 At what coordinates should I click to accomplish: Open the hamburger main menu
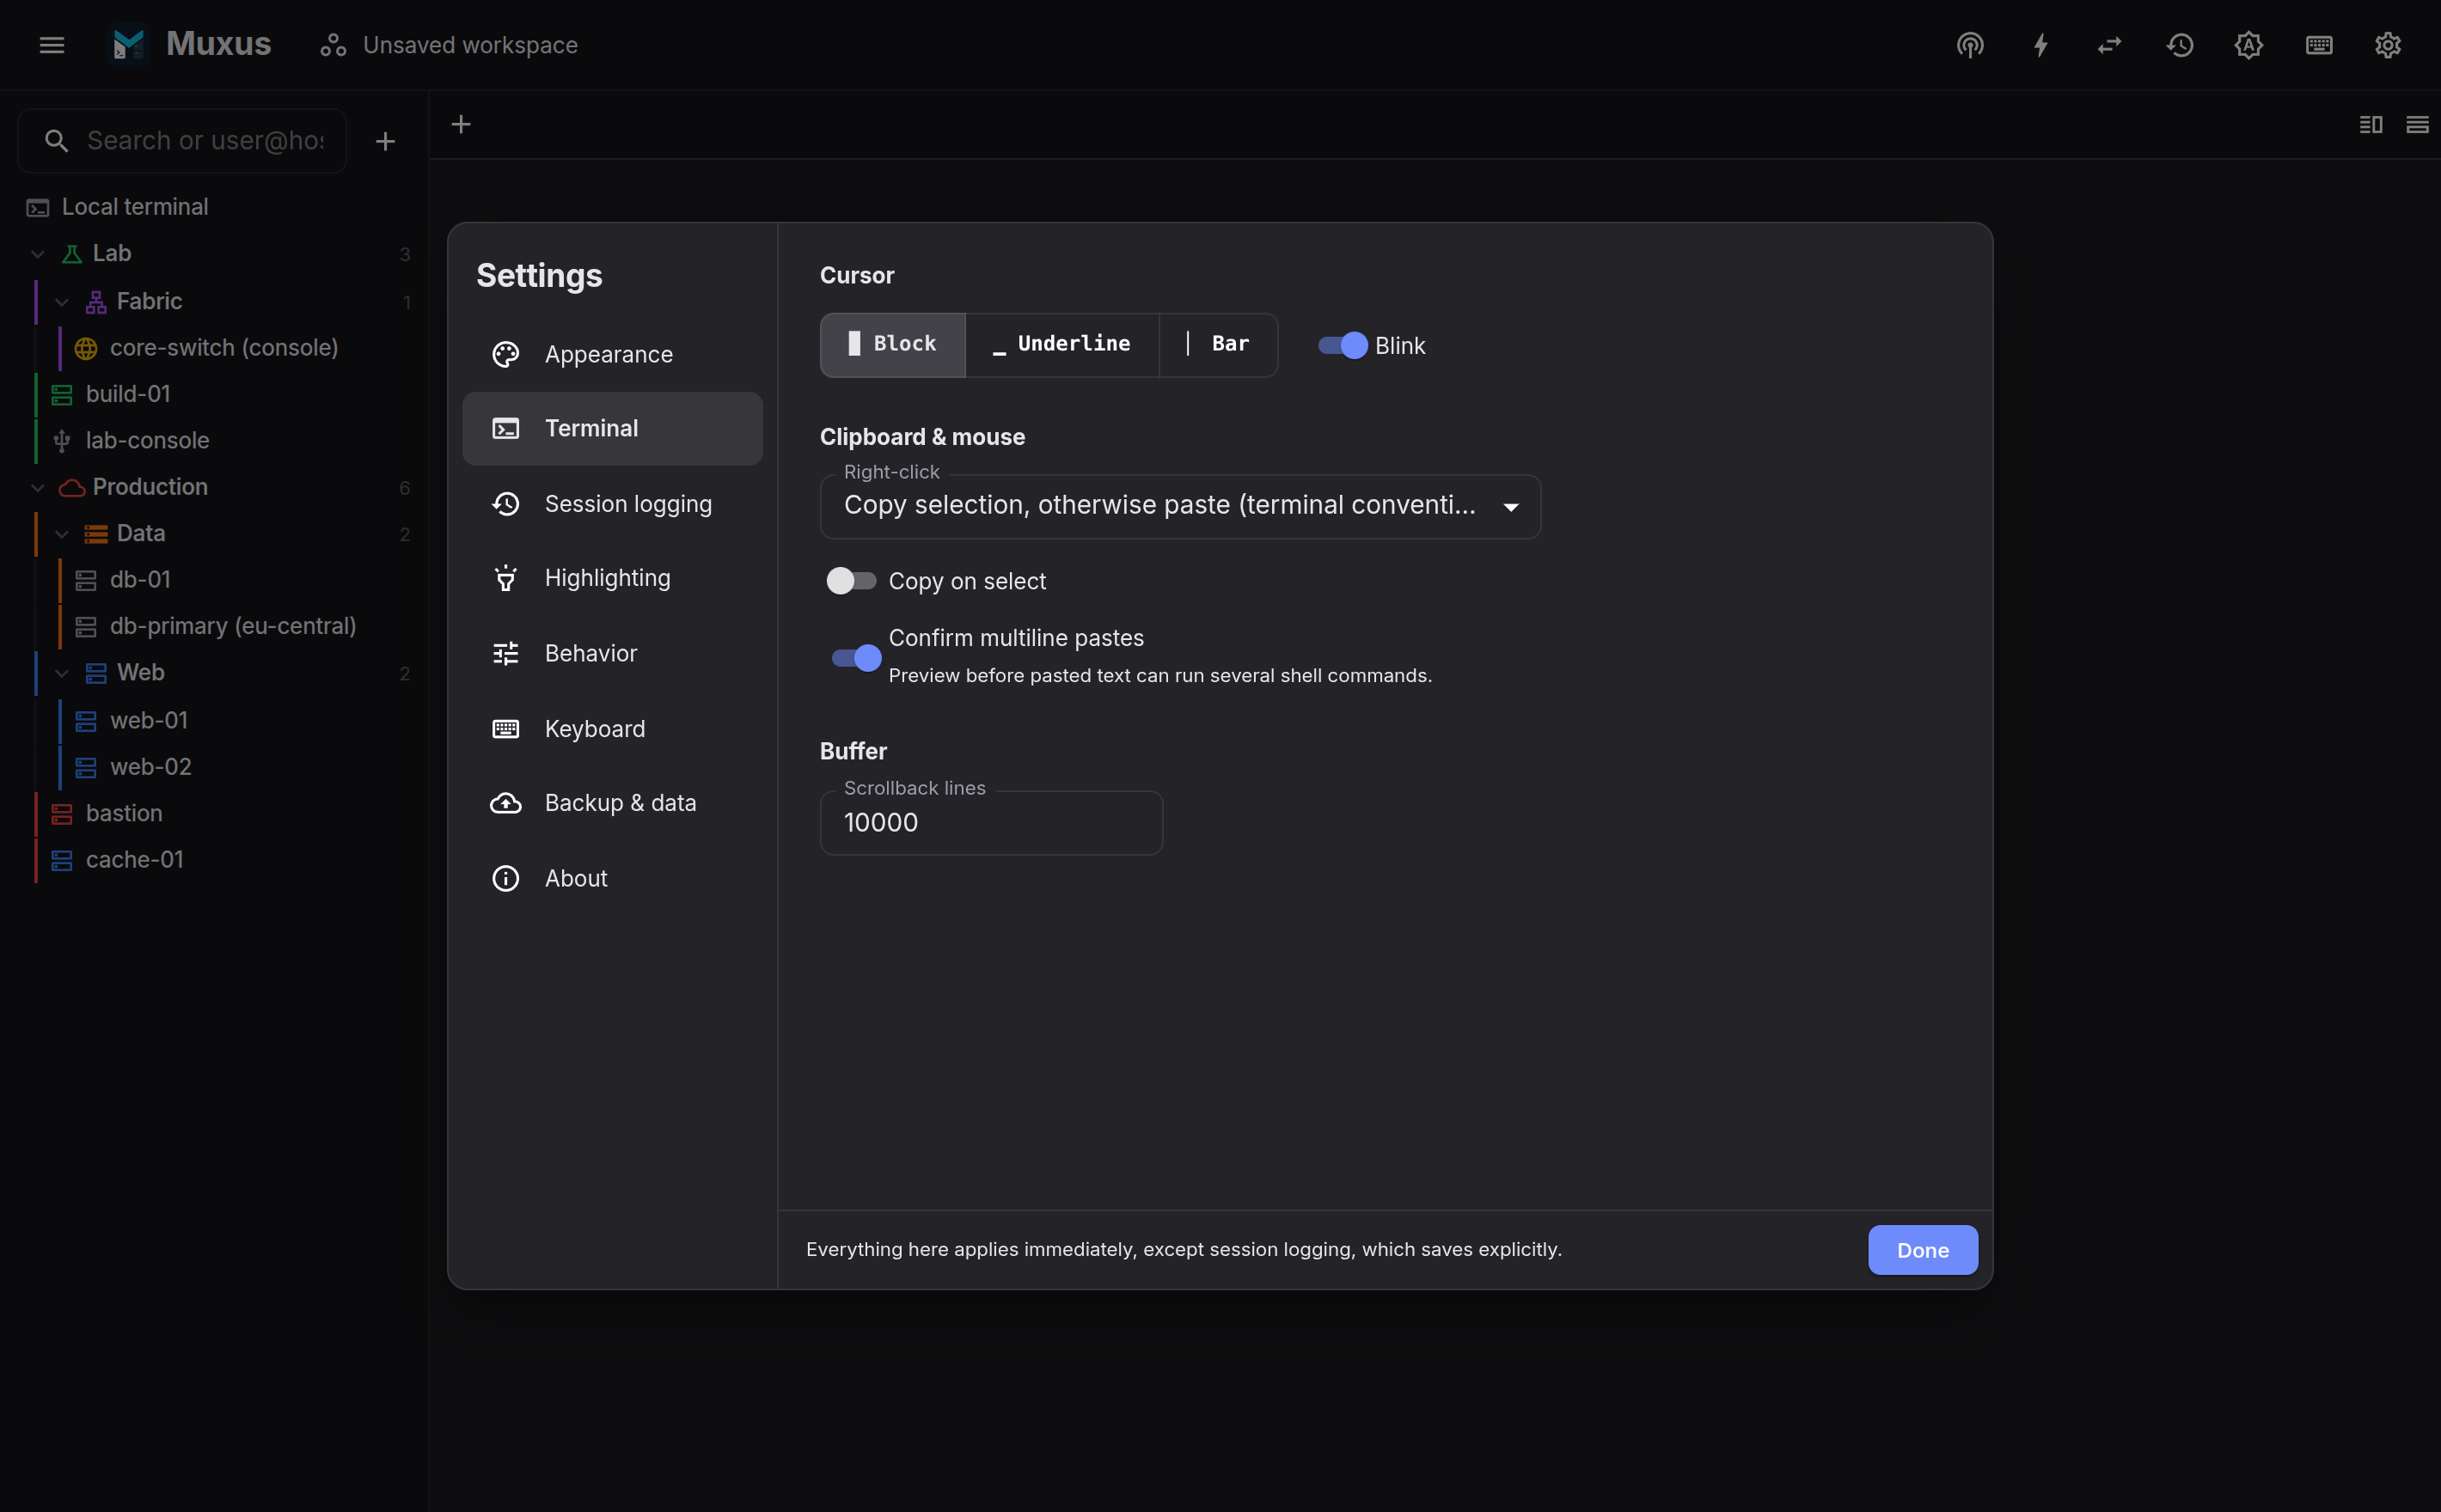52,45
